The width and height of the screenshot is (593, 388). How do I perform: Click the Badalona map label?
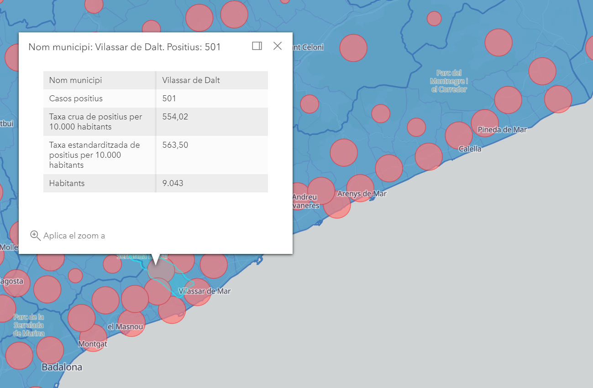pyautogui.click(x=62, y=367)
